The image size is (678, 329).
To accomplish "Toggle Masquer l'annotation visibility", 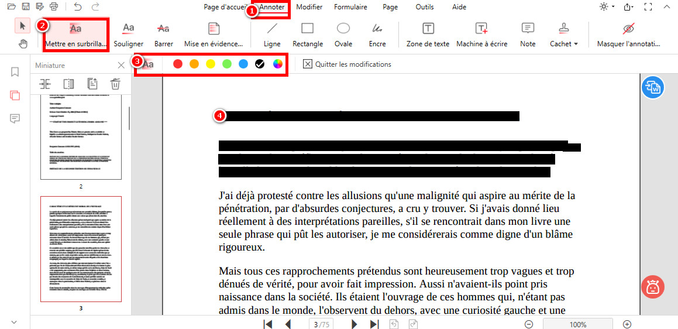I will (x=628, y=36).
